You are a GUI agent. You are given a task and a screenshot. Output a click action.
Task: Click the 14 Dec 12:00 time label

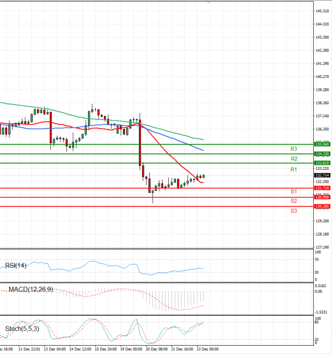click(x=80, y=349)
